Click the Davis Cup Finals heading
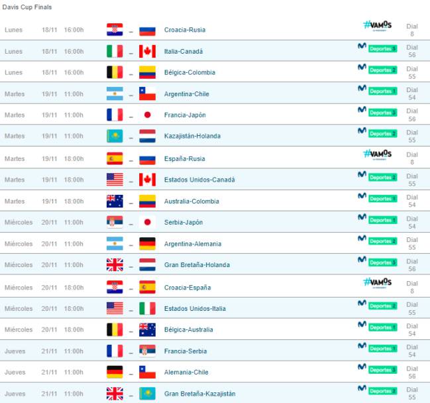 click(x=27, y=7)
